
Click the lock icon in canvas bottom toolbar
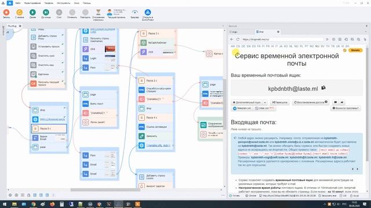tap(28, 195)
